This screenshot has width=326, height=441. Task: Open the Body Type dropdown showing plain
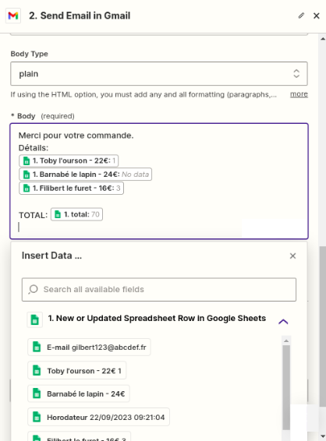(159, 74)
